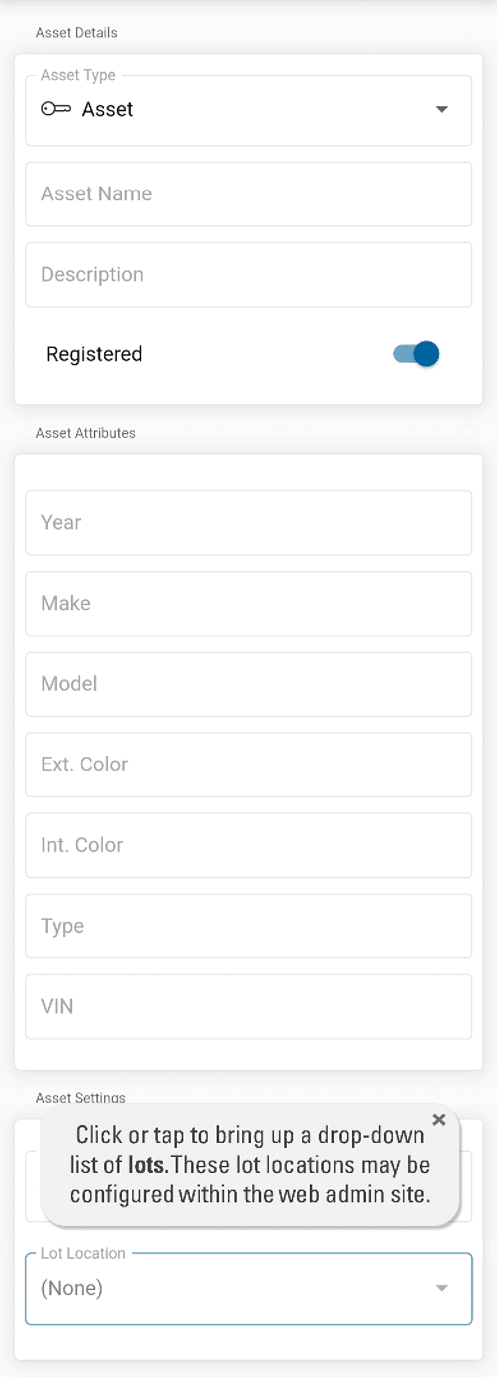Image resolution: width=497 pixels, height=1377 pixels.
Task: Focus the Model input field
Action: [x=249, y=684]
